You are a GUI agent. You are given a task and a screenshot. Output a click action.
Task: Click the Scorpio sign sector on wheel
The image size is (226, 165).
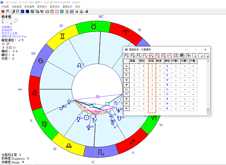click(x=101, y=152)
